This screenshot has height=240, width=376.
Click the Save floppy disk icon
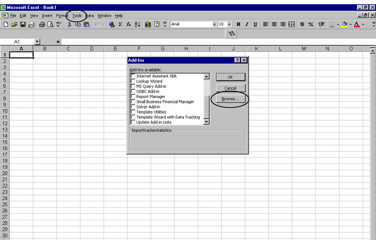click(x=23, y=24)
